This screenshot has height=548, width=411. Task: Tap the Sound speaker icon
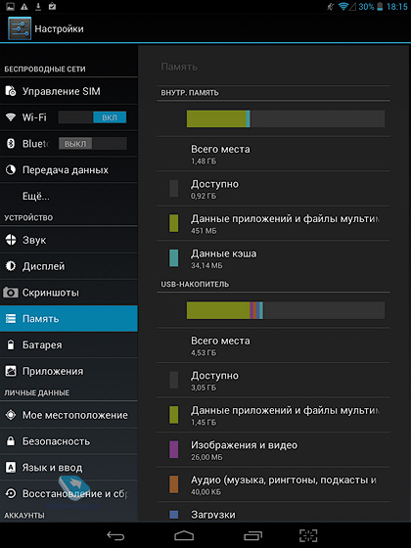point(11,240)
